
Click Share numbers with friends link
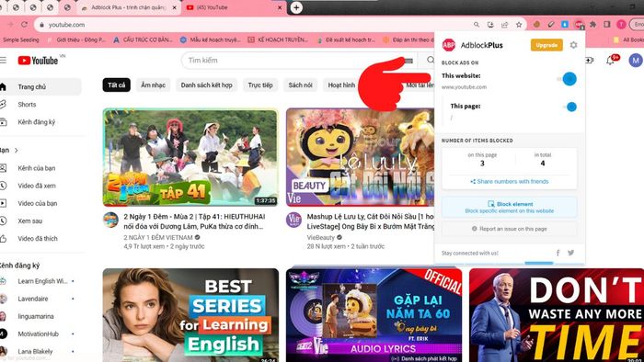coord(510,181)
